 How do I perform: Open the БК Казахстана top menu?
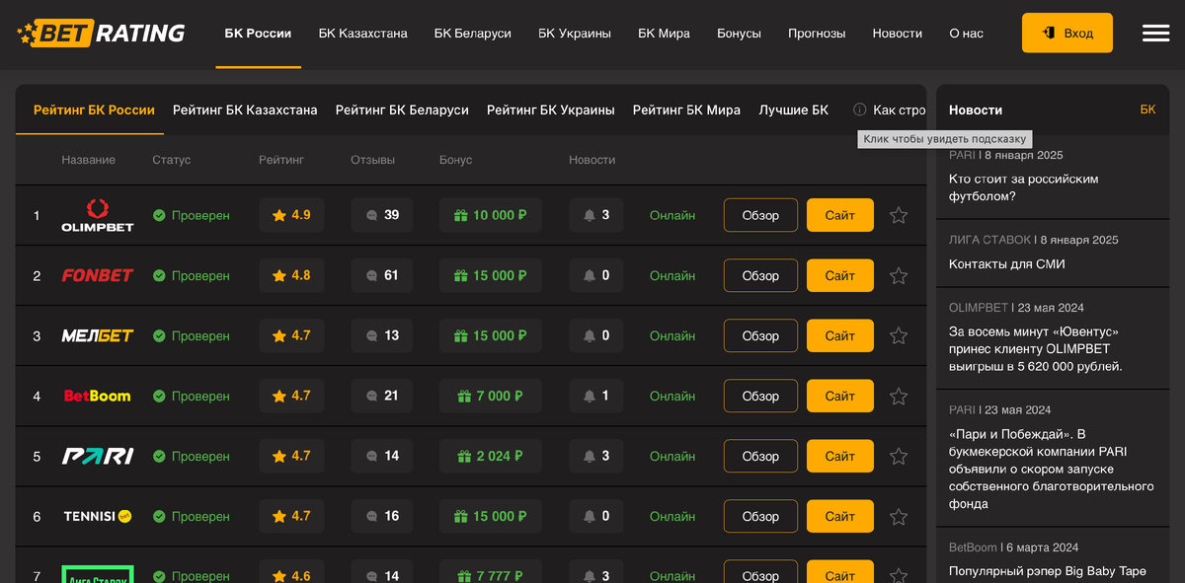[x=362, y=34]
